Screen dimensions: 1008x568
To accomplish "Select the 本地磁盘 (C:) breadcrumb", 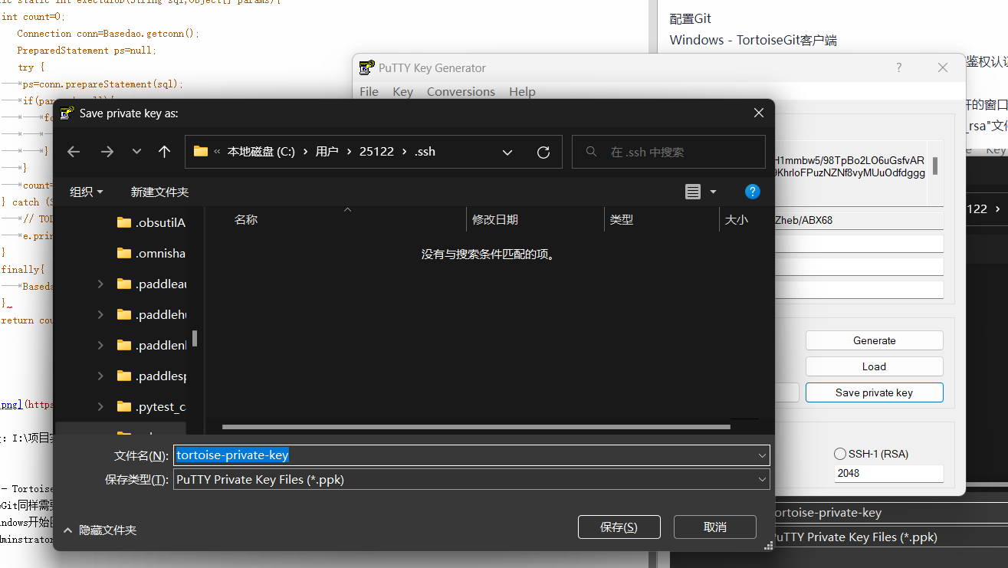I will pyautogui.click(x=261, y=152).
